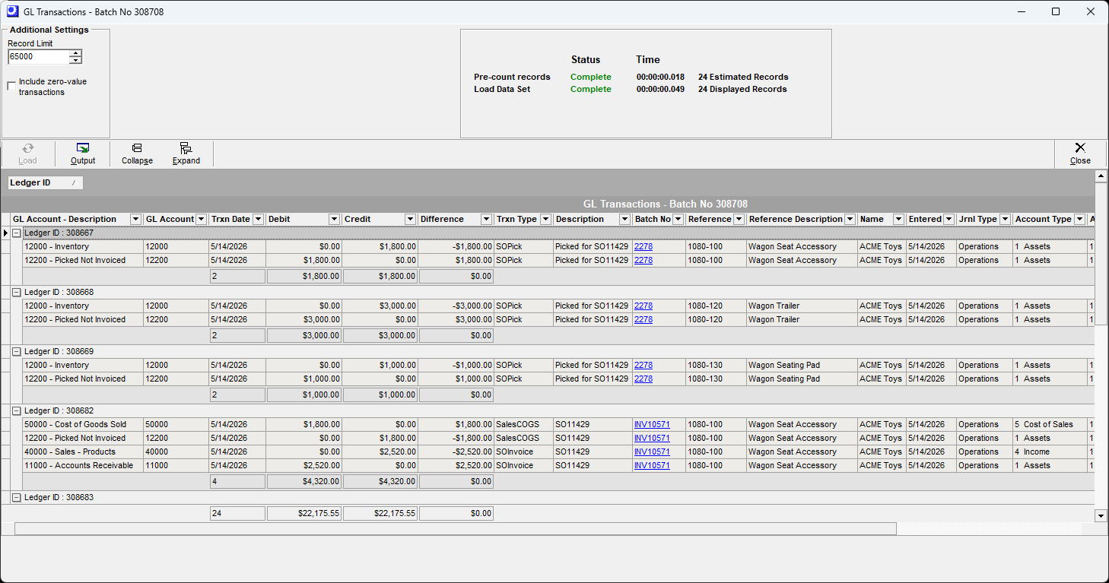Open batch 2278 link for Wagon Seating Pad Inventory row
The width and height of the screenshot is (1109, 583).
[x=643, y=365]
